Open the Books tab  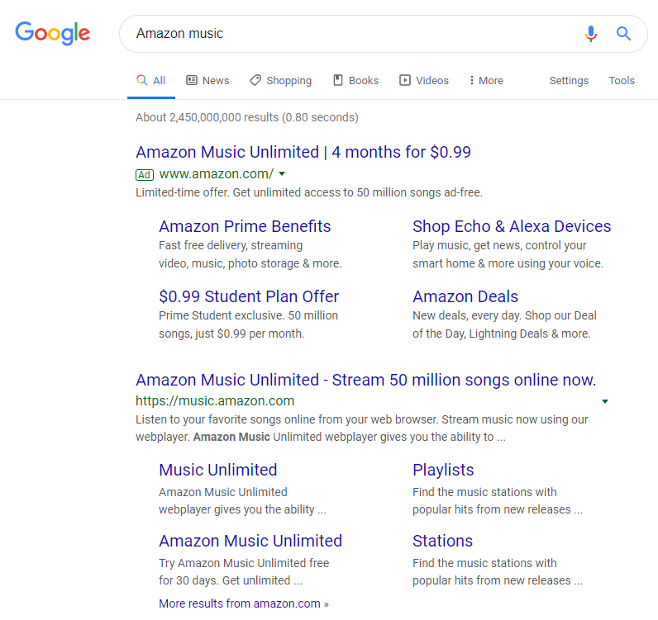(x=355, y=80)
